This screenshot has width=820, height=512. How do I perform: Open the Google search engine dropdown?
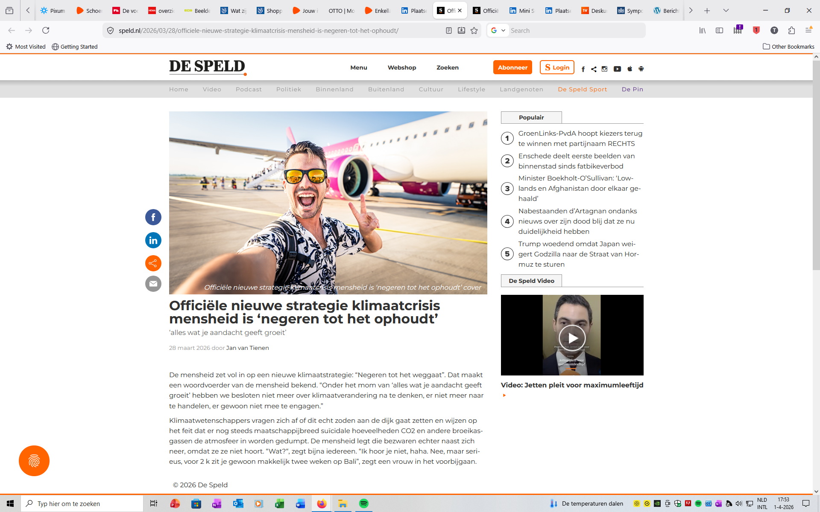pyautogui.click(x=498, y=31)
